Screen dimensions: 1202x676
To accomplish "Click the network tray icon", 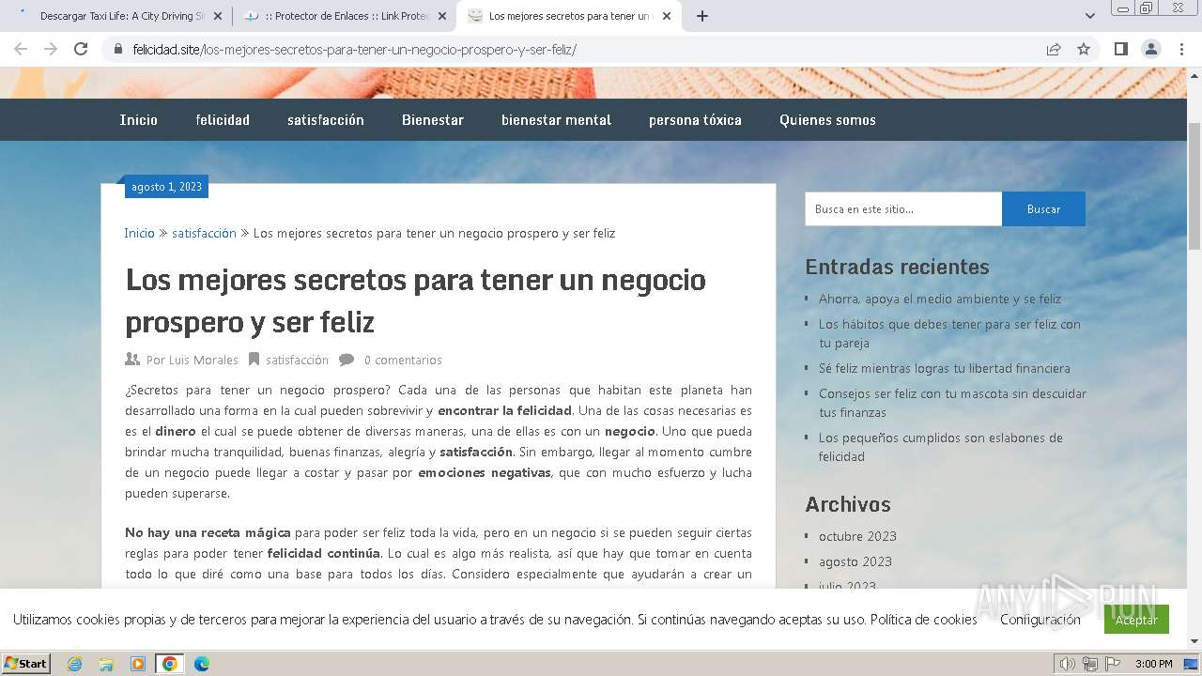I will point(1090,664).
